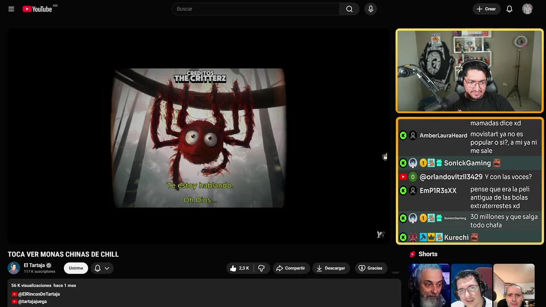Click the Kick icon beside EmP1R3sXX
Viewport: 546px width, 307px height.
[403, 191]
